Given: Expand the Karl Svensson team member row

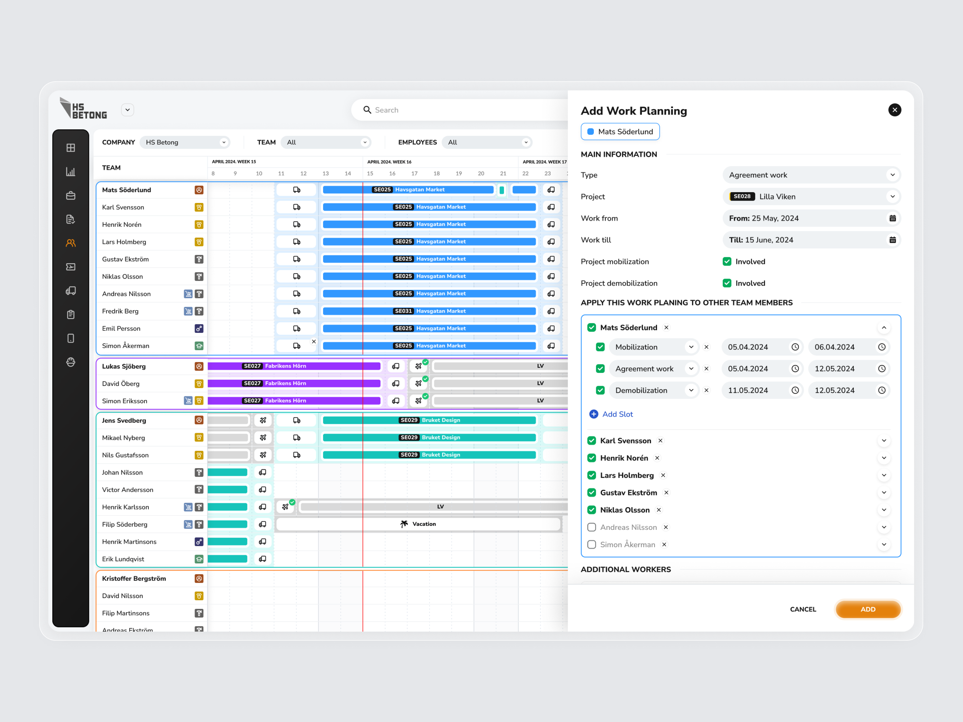Looking at the screenshot, I should [884, 440].
